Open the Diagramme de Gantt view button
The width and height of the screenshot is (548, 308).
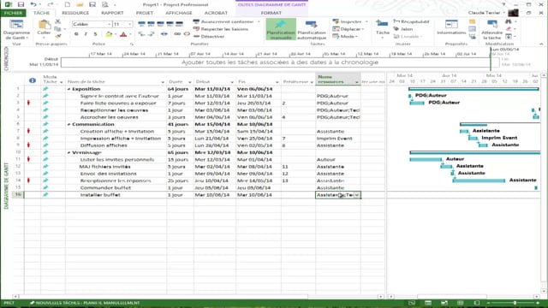pyautogui.click(x=16, y=30)
